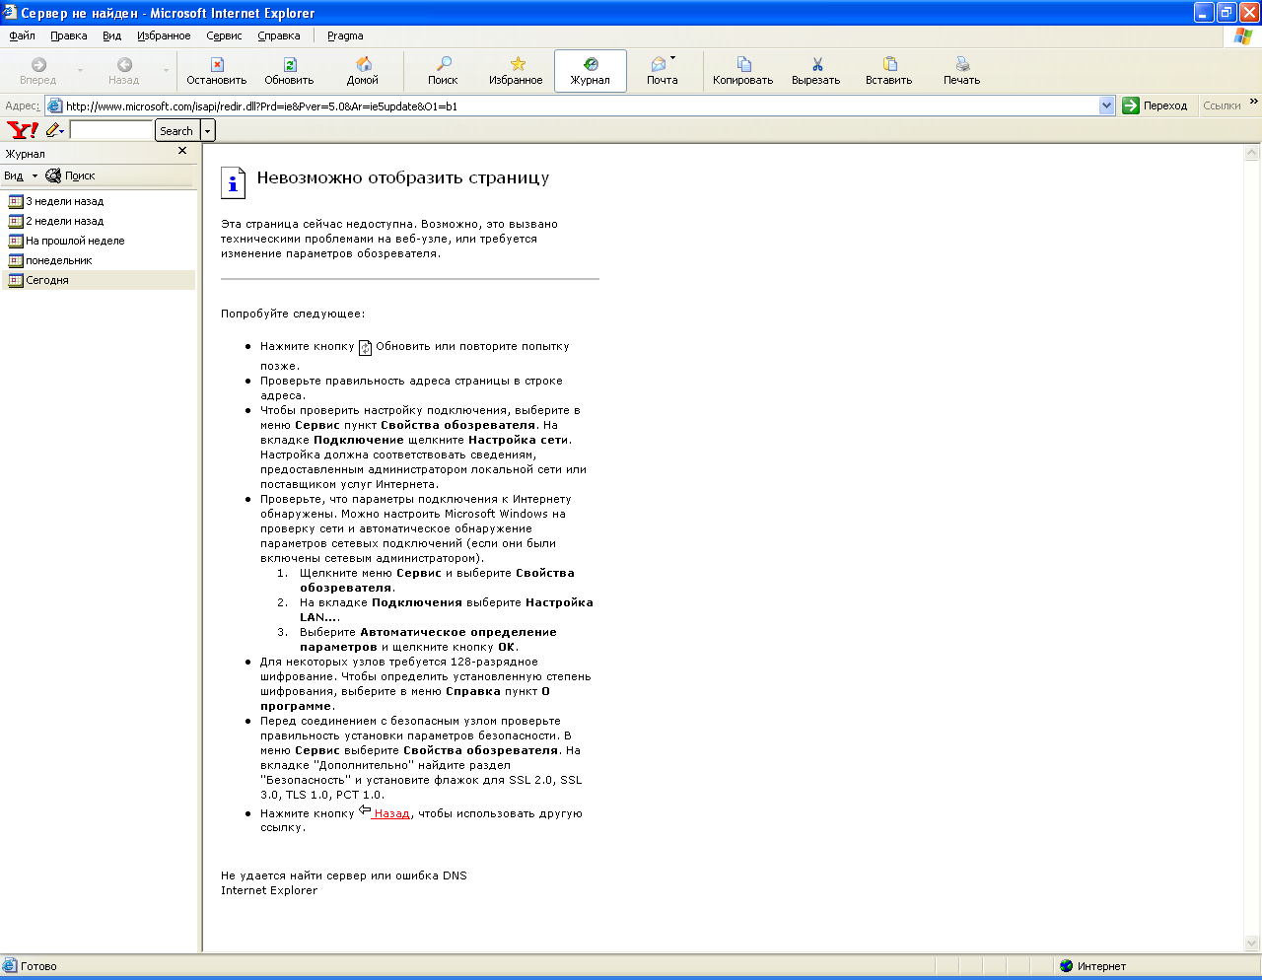Click the info icon beside the error heading
This screenshot has height=980, width=1262.
(232, 181)
